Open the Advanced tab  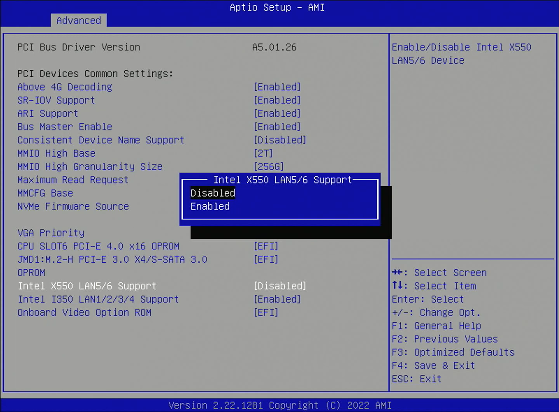coord(79,20)
